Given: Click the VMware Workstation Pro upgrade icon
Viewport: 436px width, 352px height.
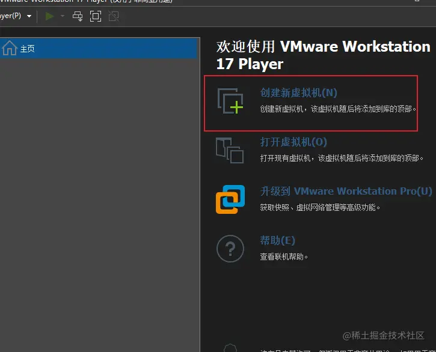Looking at the screenshot, I should 230,199.
